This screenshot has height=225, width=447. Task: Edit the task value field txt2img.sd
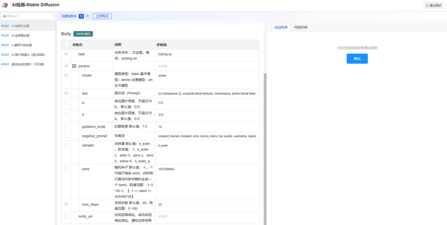(206, 54)
